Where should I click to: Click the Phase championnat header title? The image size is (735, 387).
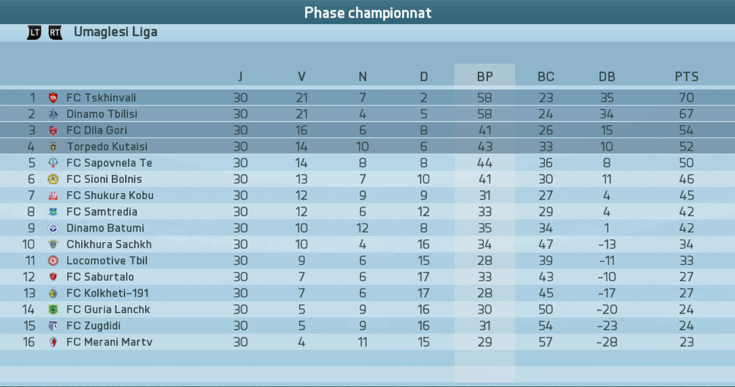coord(368,13)
